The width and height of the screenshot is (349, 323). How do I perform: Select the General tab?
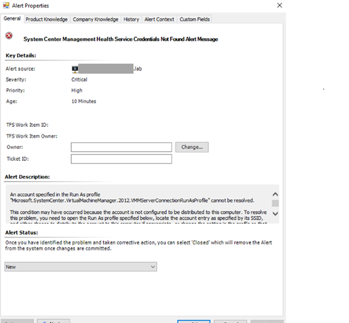(12, 19)
